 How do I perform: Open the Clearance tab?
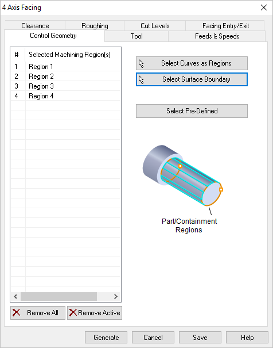point(35,25)
